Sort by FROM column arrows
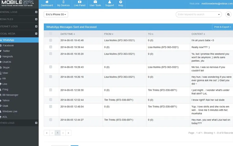Viewport: 233px width, 146px height. 113,34
